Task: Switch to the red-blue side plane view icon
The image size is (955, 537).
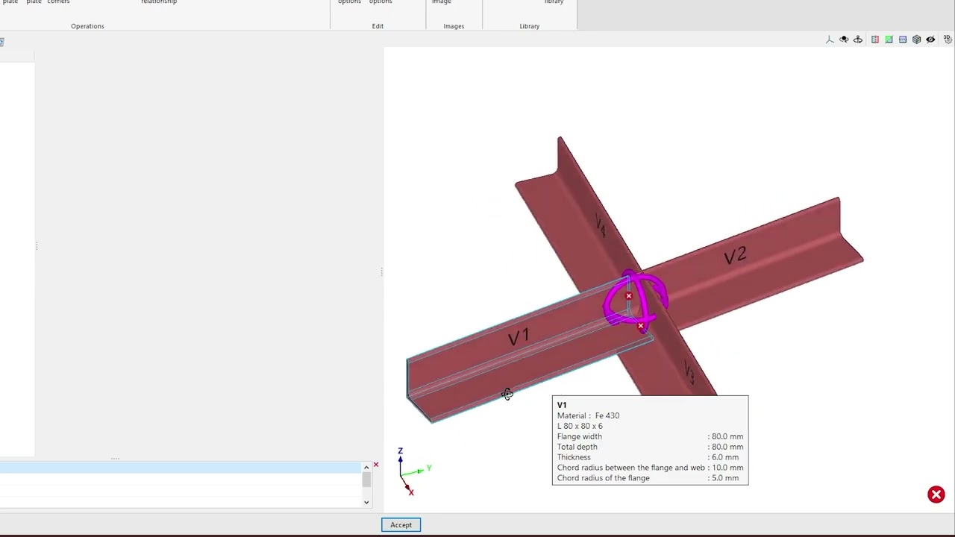Action: [x=875, y=40]
